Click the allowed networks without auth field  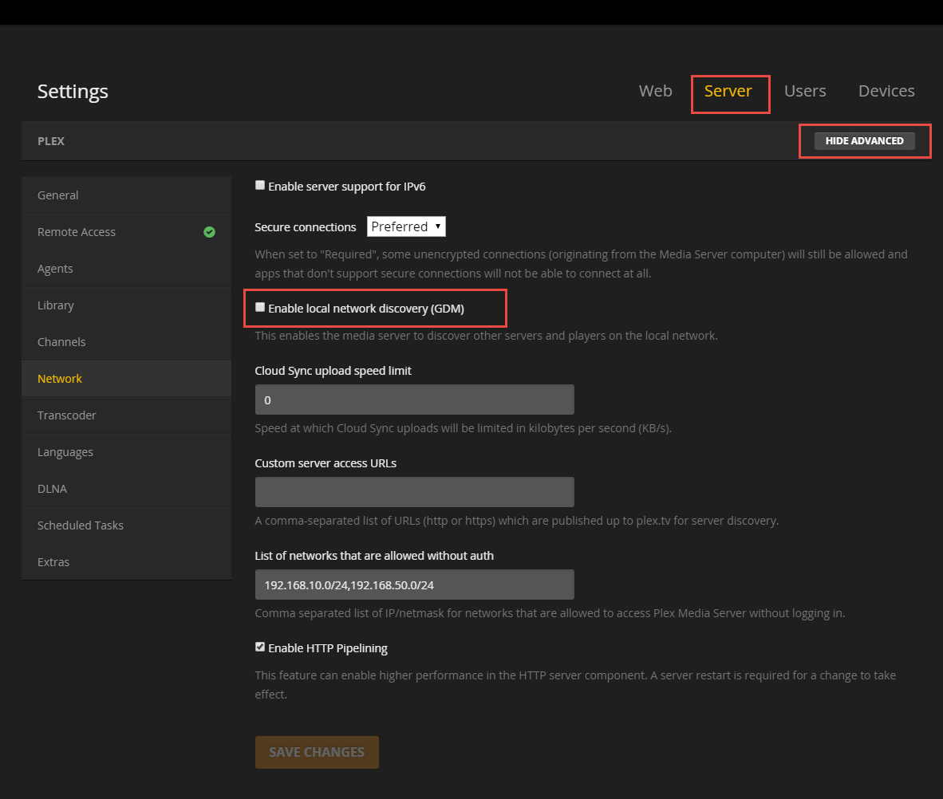[x=414, y=584]
